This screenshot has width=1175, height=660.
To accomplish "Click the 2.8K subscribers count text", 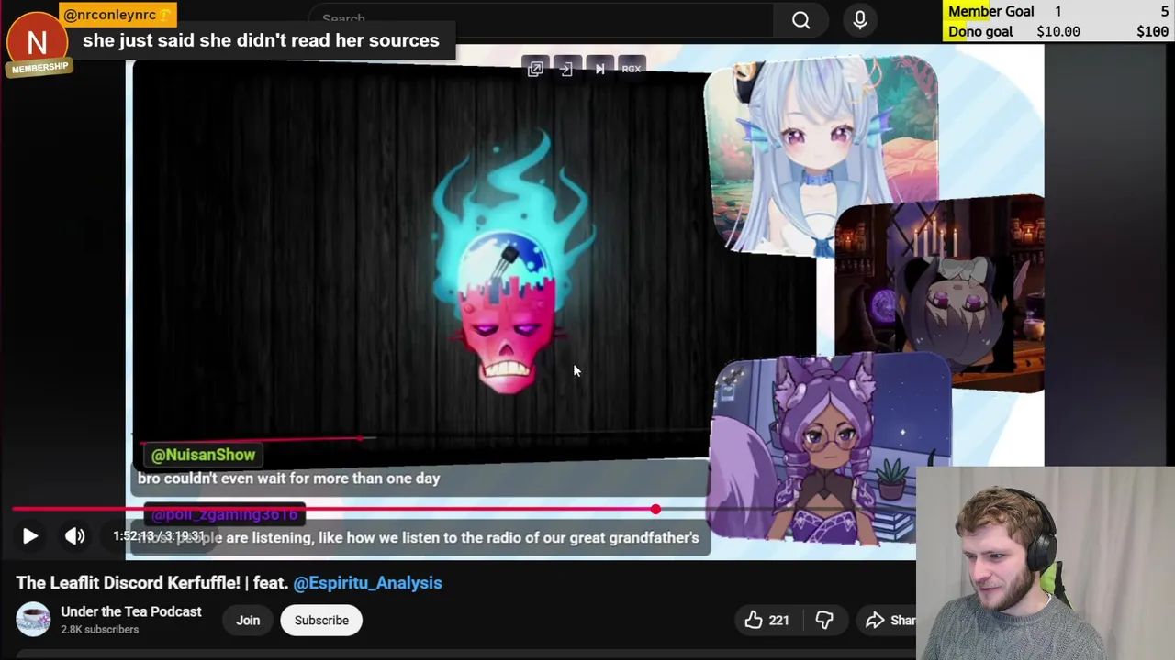I will click(x=99, y=630).
